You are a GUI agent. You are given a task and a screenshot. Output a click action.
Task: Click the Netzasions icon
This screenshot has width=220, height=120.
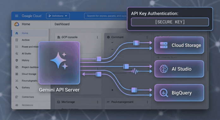click(17, 105)
